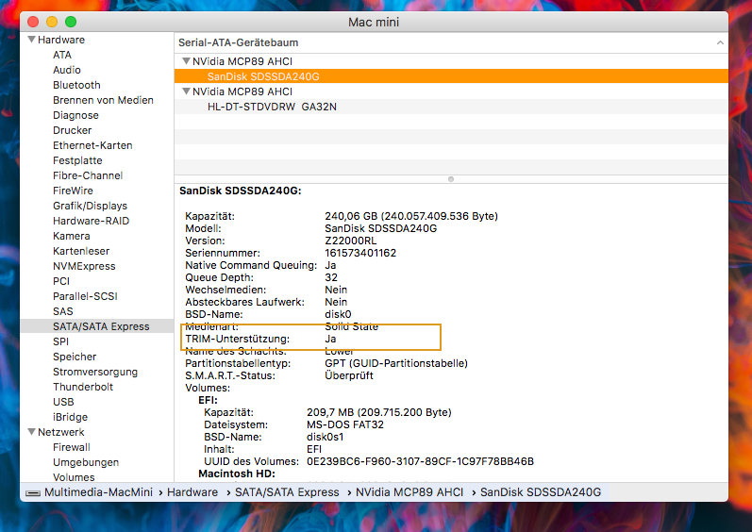Click SATA/SATA Express in the path bar
The height and width of the screenshot is (532, 752).
pyautogui.click(x=287, y=492)
